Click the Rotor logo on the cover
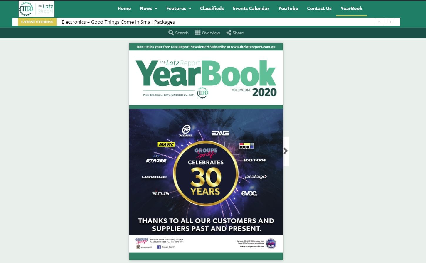 pos(254,160)
